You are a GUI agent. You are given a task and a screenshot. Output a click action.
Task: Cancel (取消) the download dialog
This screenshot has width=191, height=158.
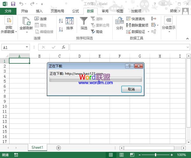pos(131,89)
